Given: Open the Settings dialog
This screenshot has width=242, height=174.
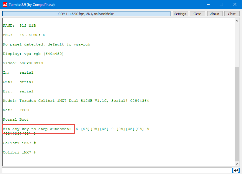Looking at the screenshot, I should coord(180,14).
